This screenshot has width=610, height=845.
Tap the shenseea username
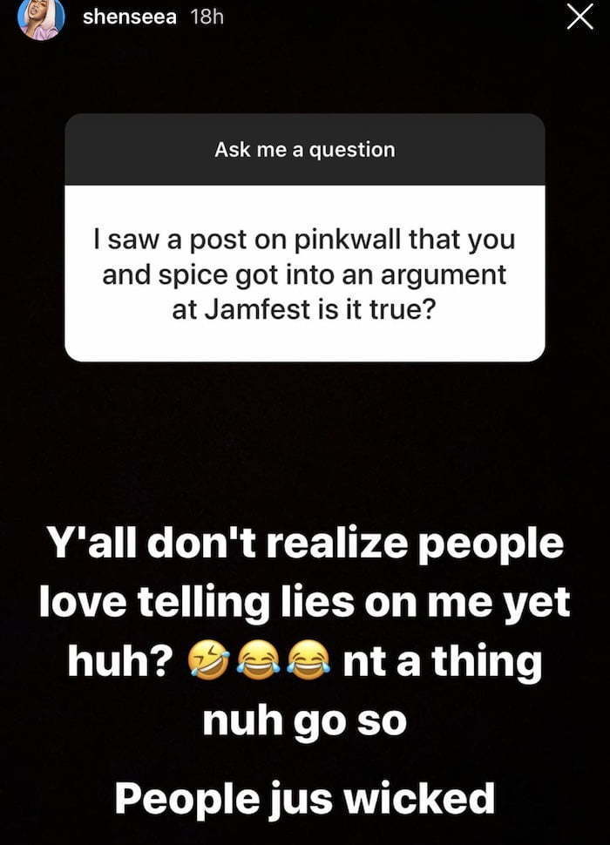coord(130,17)
